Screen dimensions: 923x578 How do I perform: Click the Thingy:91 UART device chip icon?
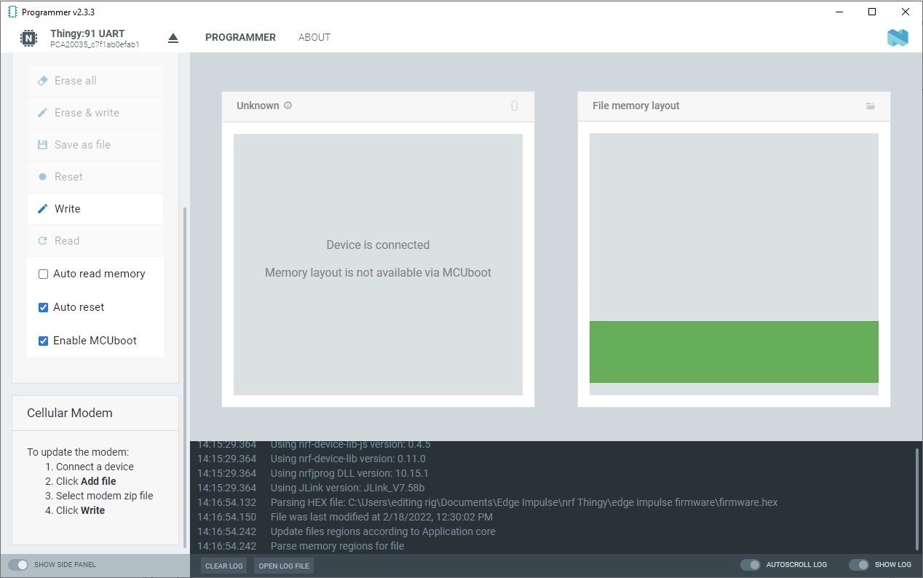(x=28, y=38)
